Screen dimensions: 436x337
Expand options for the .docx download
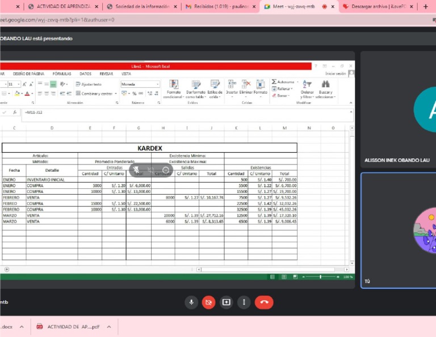coord(22,327)
